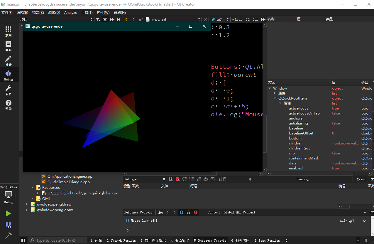Toggle the blue info messages filter
Viewport: 374px width, 244px height.
click(x=182, y=212)
